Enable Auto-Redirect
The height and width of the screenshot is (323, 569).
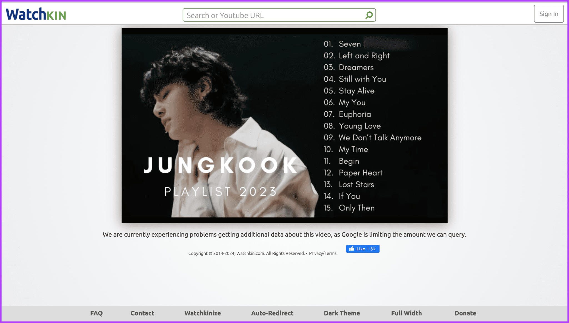click(x=272, y=313)
